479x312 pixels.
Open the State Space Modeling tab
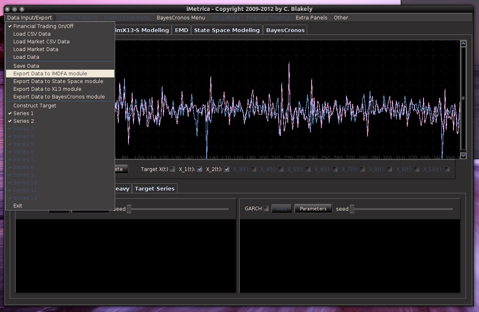227,30
